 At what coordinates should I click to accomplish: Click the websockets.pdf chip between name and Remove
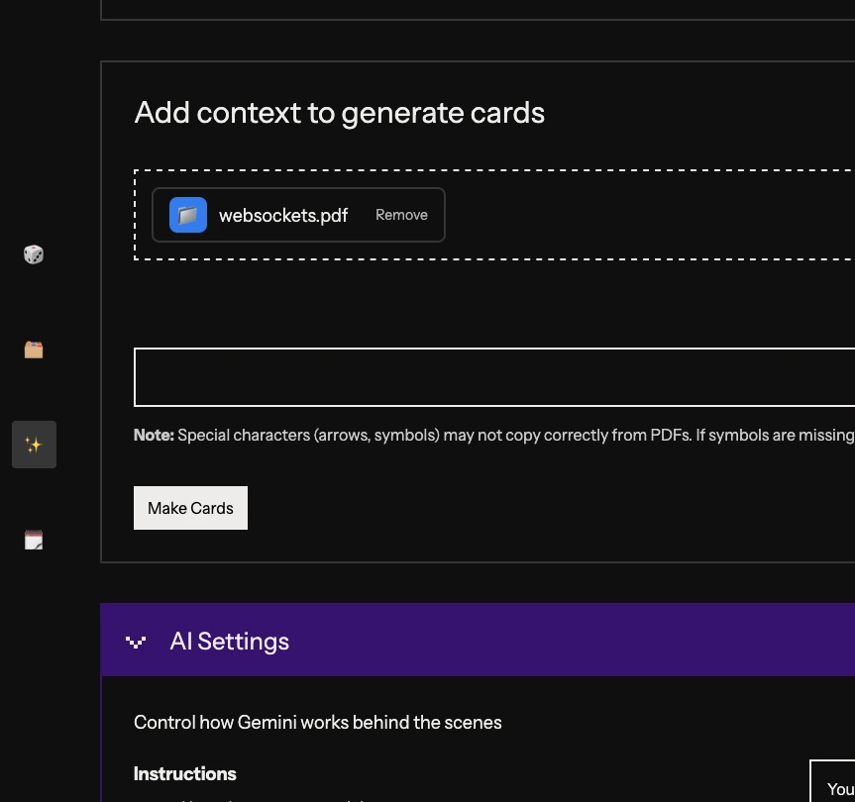(362, 215)
